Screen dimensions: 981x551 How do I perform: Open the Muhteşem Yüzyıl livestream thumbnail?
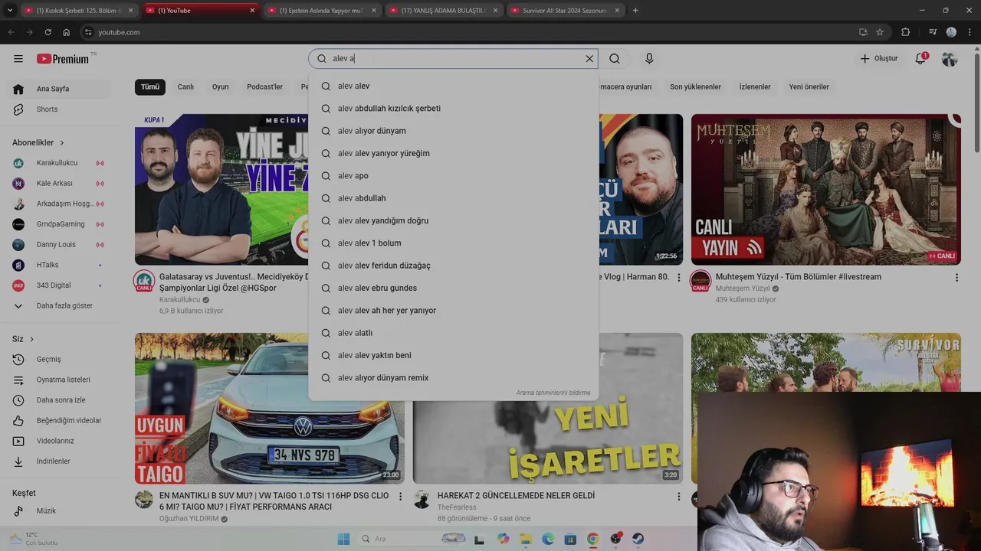[x=826, y=189]
